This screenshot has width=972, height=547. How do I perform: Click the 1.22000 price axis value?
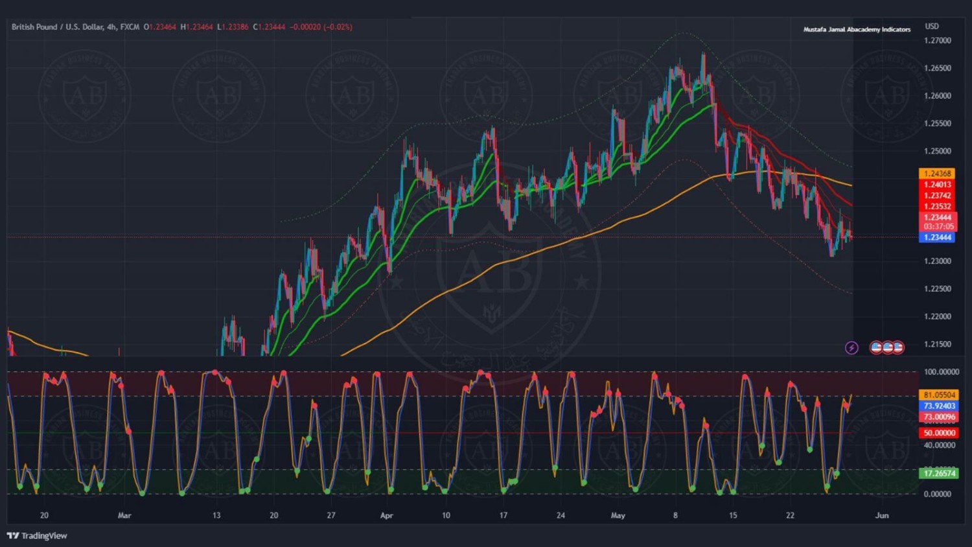coord(938,316)
